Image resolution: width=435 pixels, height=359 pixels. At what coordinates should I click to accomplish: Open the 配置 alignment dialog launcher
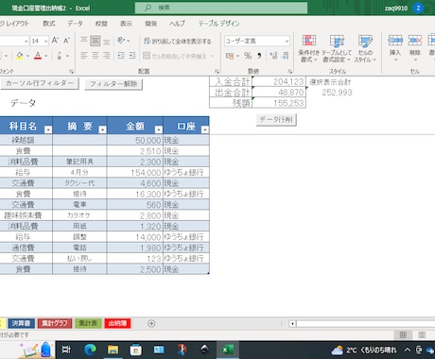coord(217,72)
